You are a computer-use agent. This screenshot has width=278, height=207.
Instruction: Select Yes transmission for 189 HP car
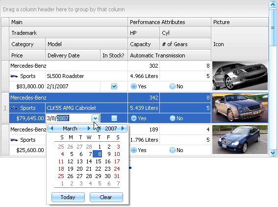pyautogui.click(x=134, y=150)
